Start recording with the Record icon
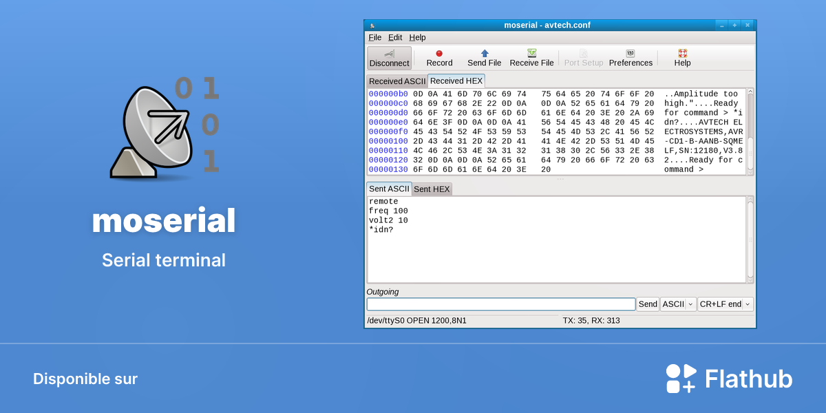This screenshot has height=413, width=826. (439, 53)
